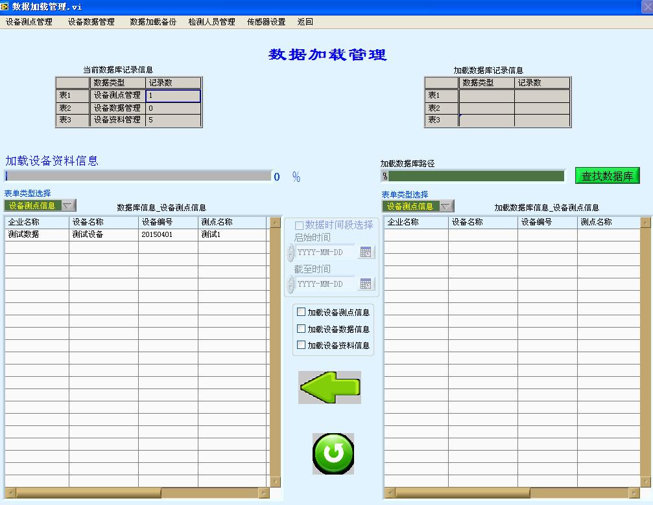Open the right 设备测点信息 type dropdown
The width and height of the screenshot is (653, 505).
(x=445, y=205)
